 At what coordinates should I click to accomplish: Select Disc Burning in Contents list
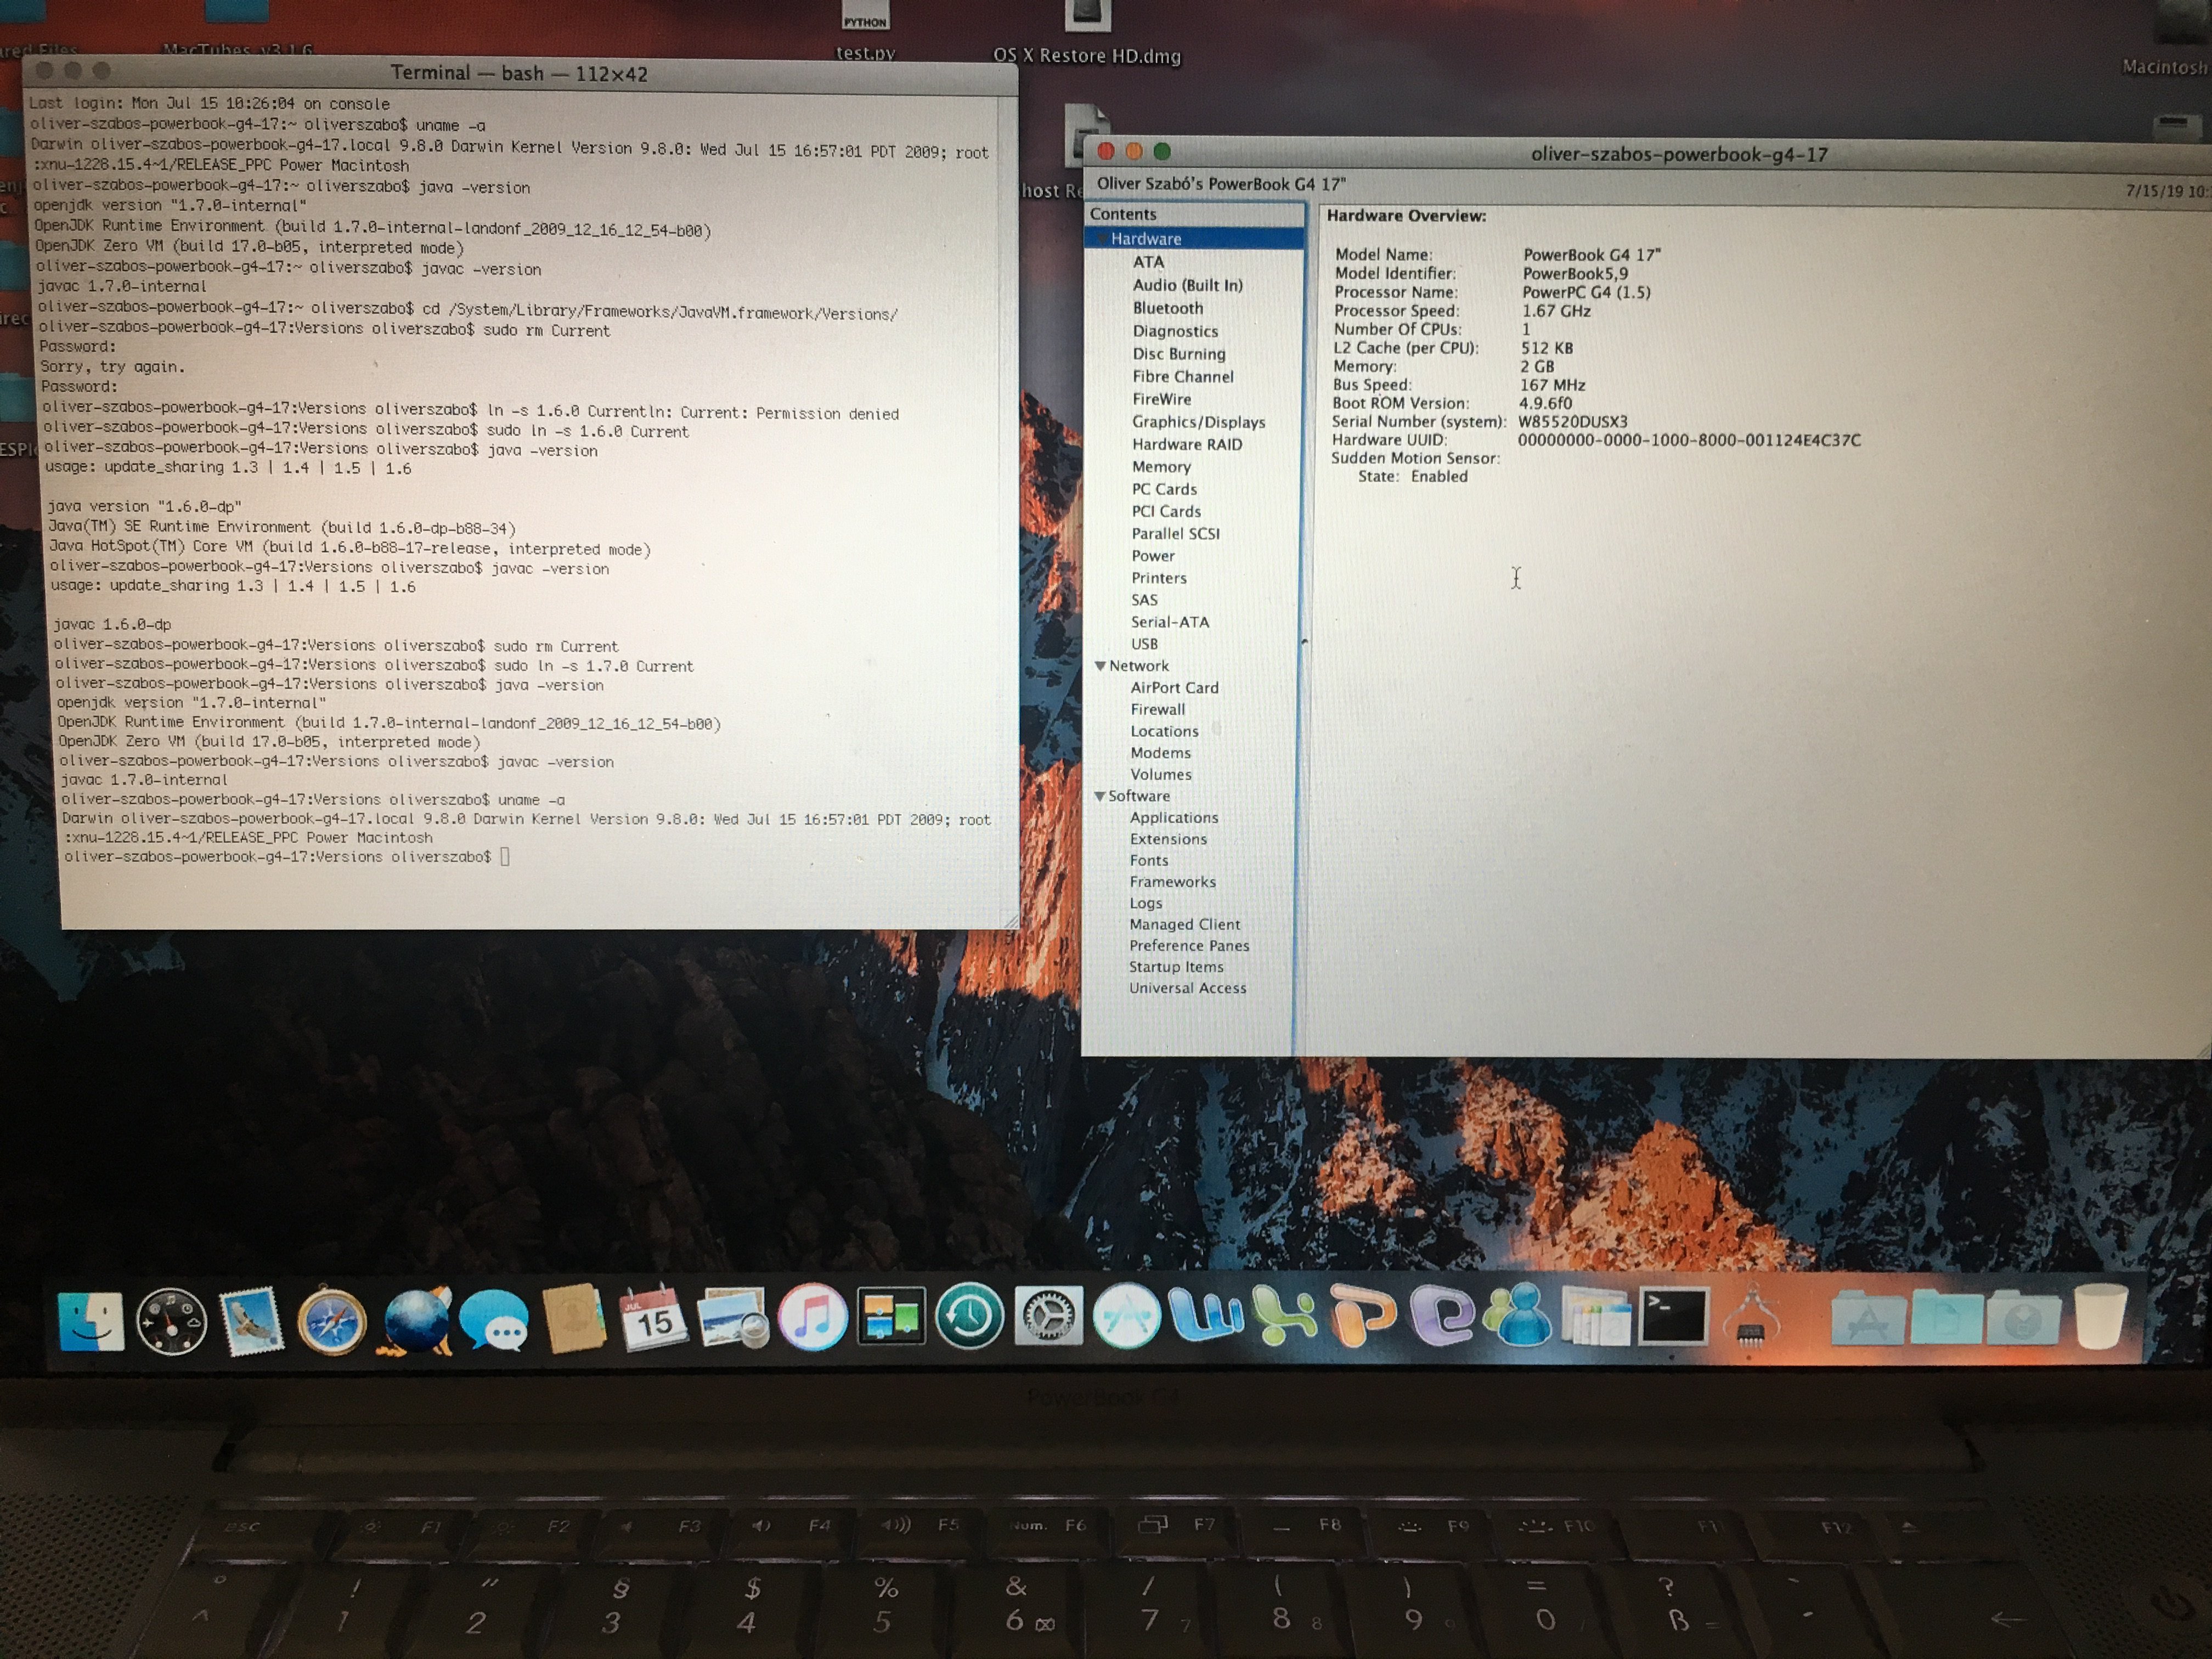tap(1179, 354)
